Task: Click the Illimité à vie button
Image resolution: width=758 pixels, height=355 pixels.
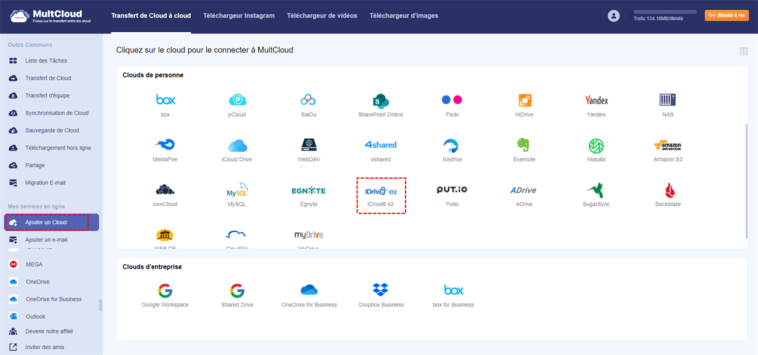Action: [x=726, y=15]
